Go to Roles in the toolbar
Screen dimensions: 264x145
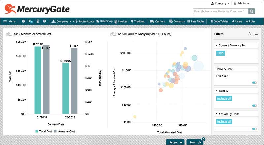tap(251, 21)
